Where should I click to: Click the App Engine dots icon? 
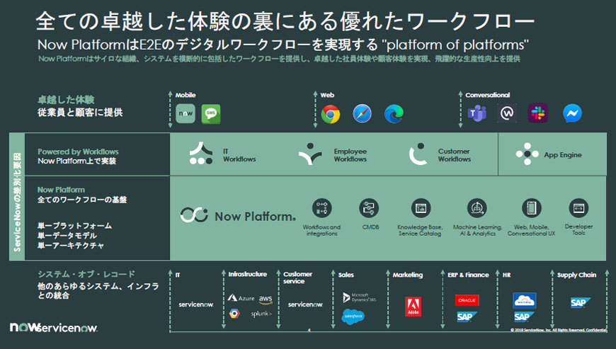pos(527,154)
